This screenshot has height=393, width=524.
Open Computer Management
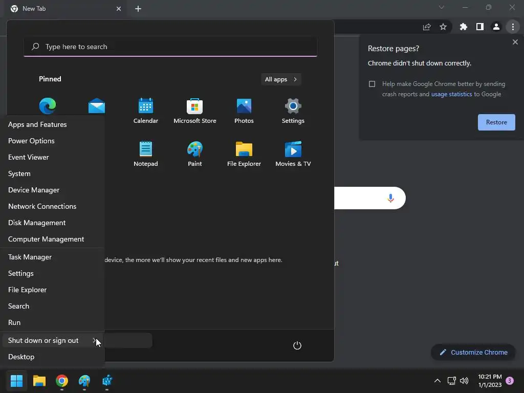(53, 239)
